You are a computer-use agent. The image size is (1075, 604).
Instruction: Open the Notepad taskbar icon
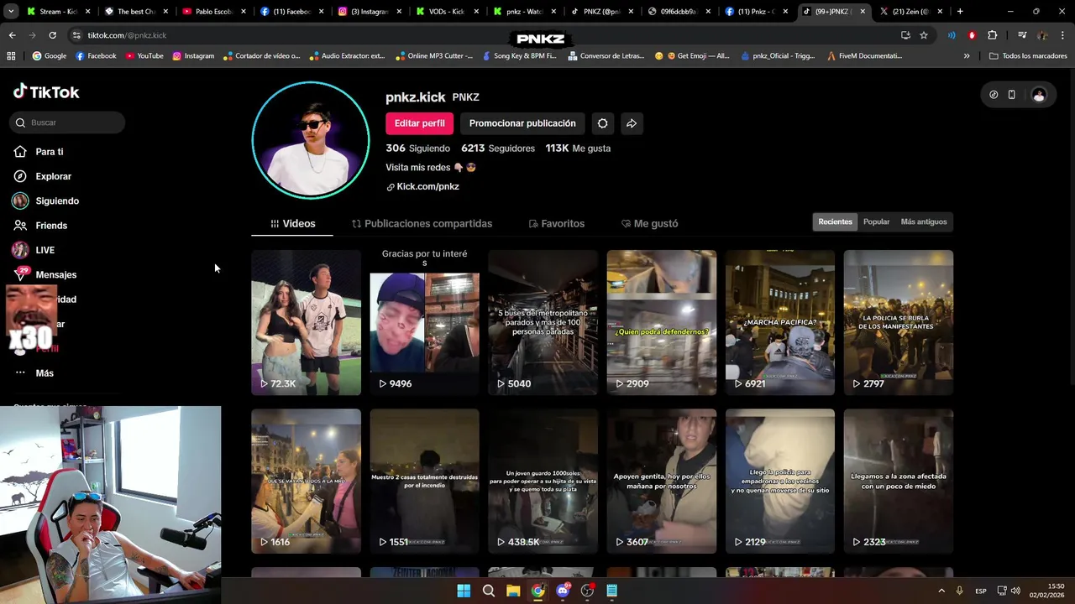[x=611, y=591]
